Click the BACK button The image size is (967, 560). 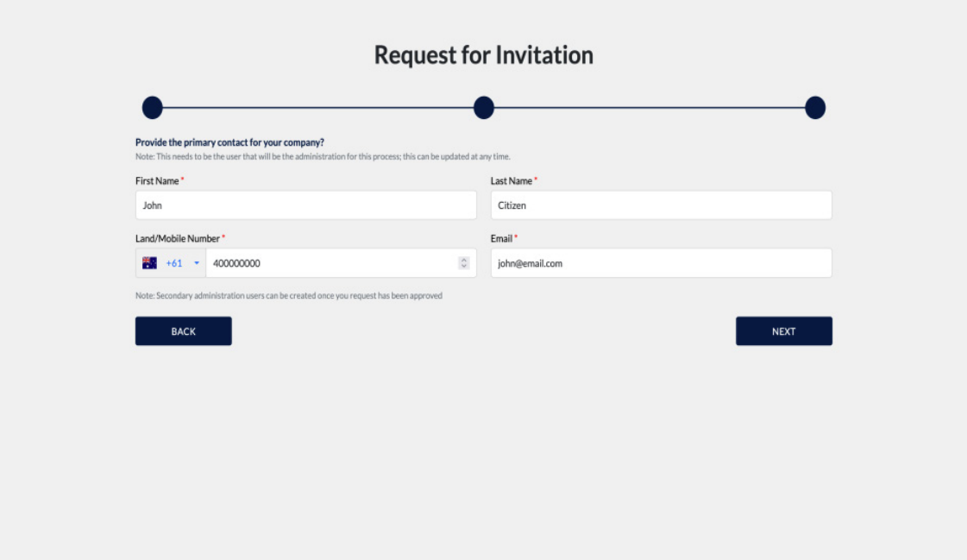point(184,331)
